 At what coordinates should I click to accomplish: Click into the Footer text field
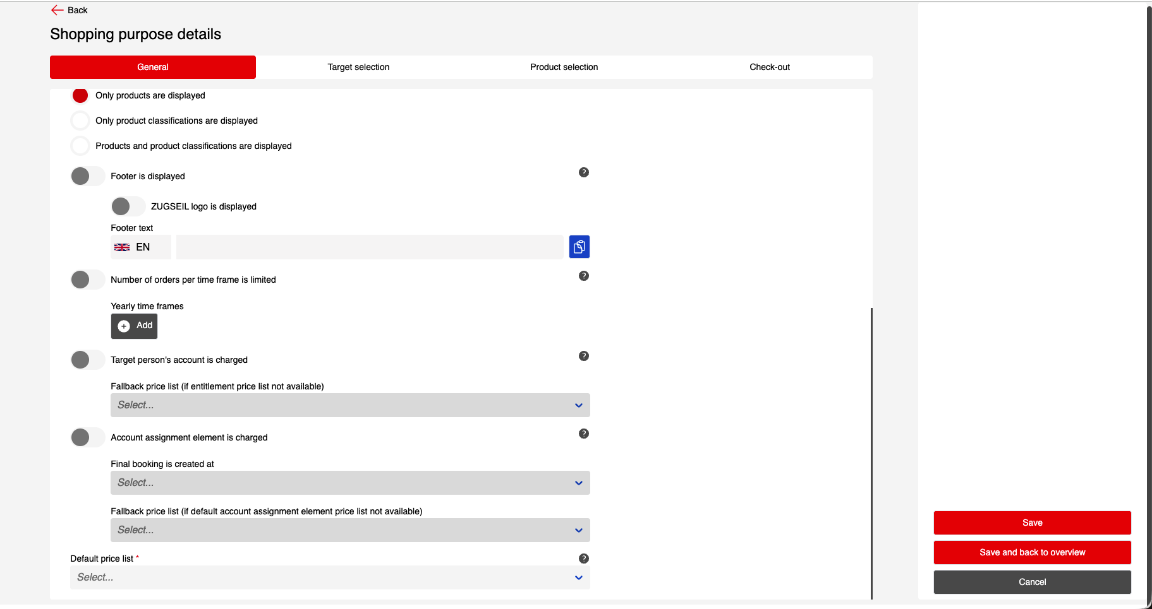[x=369, y=247]
